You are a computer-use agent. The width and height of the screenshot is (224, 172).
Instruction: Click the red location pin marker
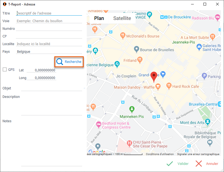coord(154,77)
